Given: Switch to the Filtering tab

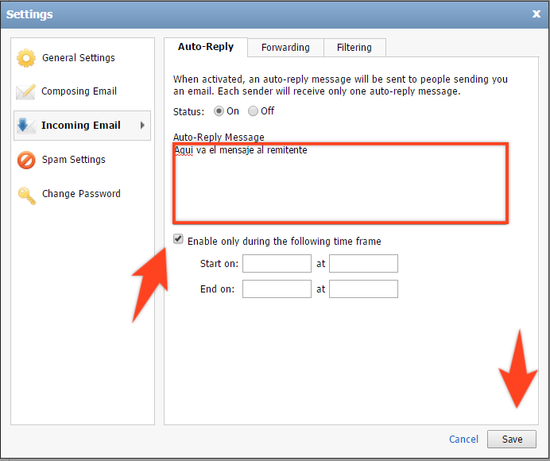Looking at the screenshot, I should (x=354, y=48).
